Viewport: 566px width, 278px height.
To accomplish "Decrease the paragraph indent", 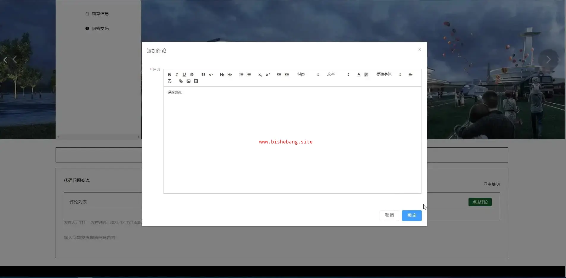I will [x=279, y=75].
